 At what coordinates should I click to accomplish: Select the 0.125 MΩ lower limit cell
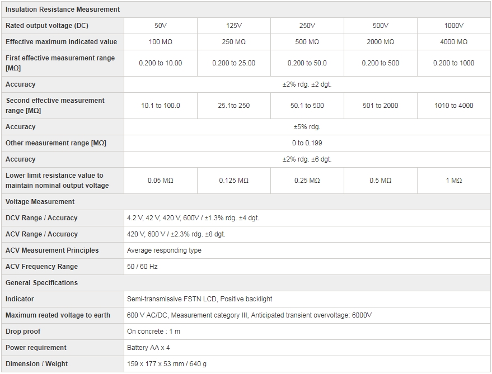233,181
